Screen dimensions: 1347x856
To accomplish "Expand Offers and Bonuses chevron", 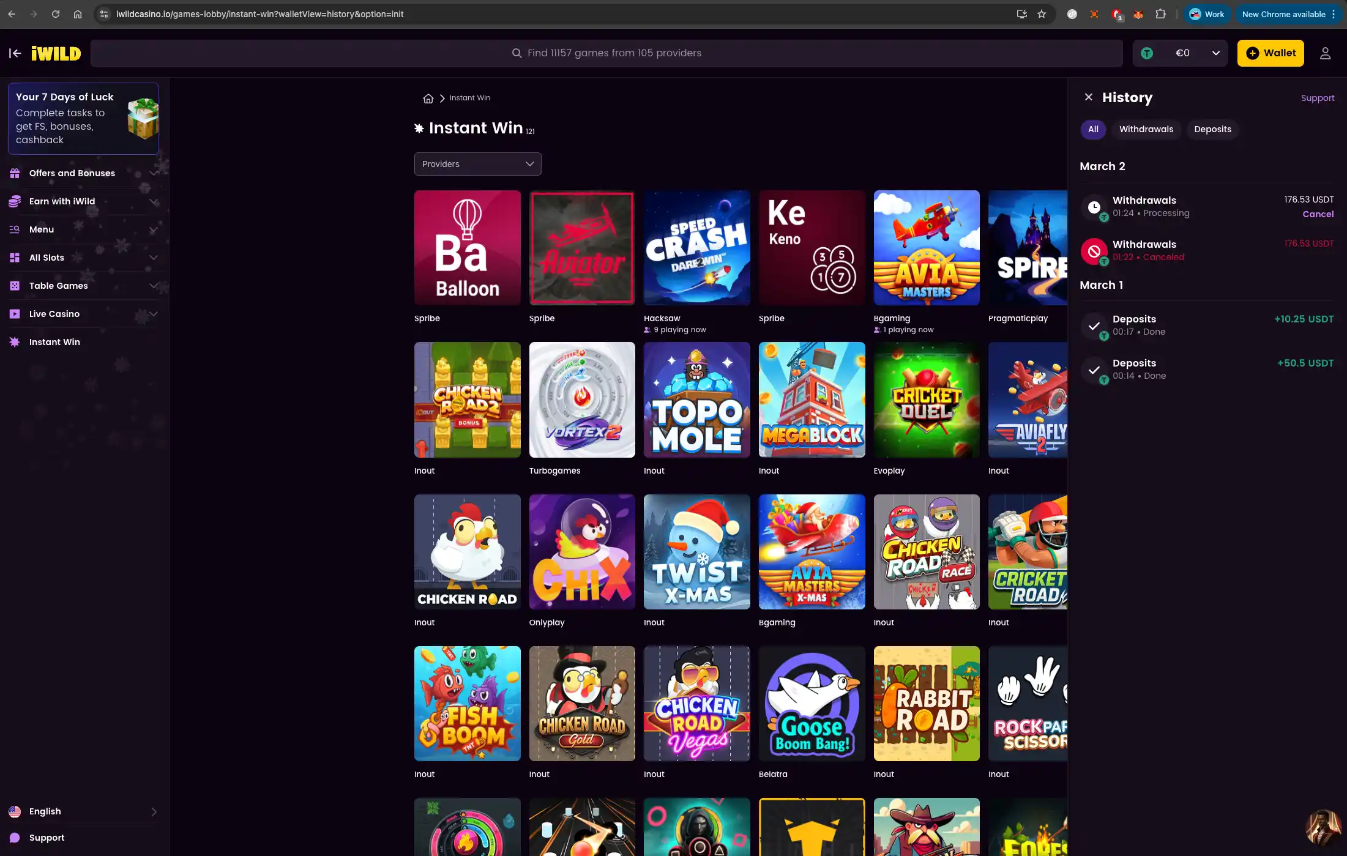I will click(x=154, y=173).
